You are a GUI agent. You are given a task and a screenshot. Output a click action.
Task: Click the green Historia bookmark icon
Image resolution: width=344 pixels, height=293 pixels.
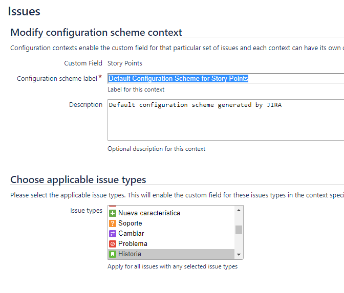[113, 254]
